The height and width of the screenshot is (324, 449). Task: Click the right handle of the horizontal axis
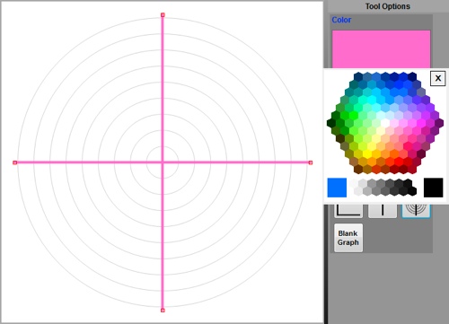(311, 162)
